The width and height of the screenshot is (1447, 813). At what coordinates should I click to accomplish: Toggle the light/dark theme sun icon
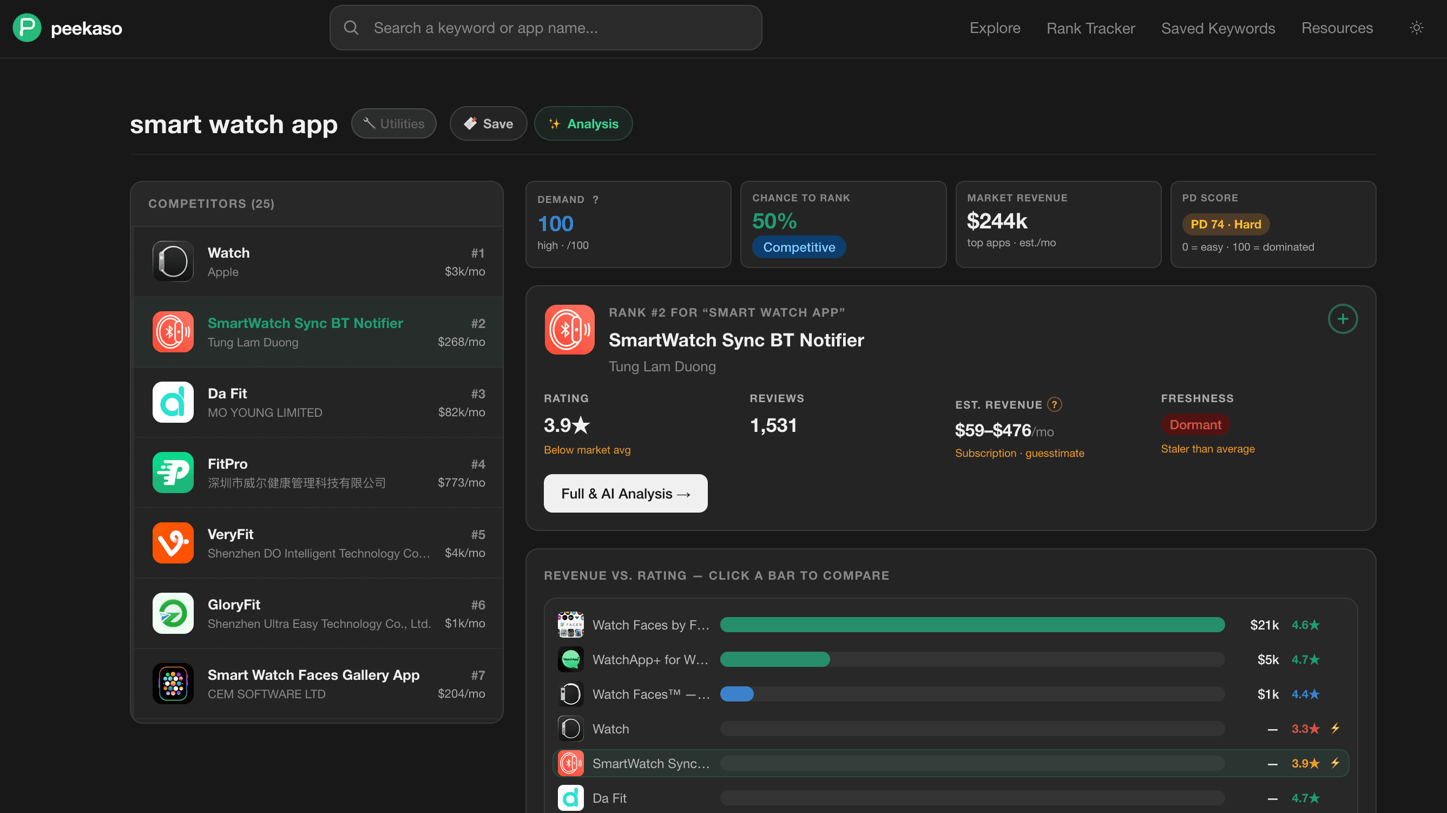point(1416,28)
